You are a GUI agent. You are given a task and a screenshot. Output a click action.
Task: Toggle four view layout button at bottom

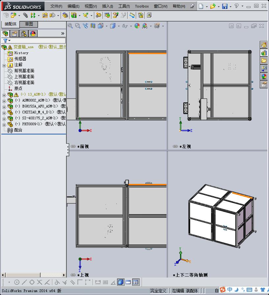point(136,282)
